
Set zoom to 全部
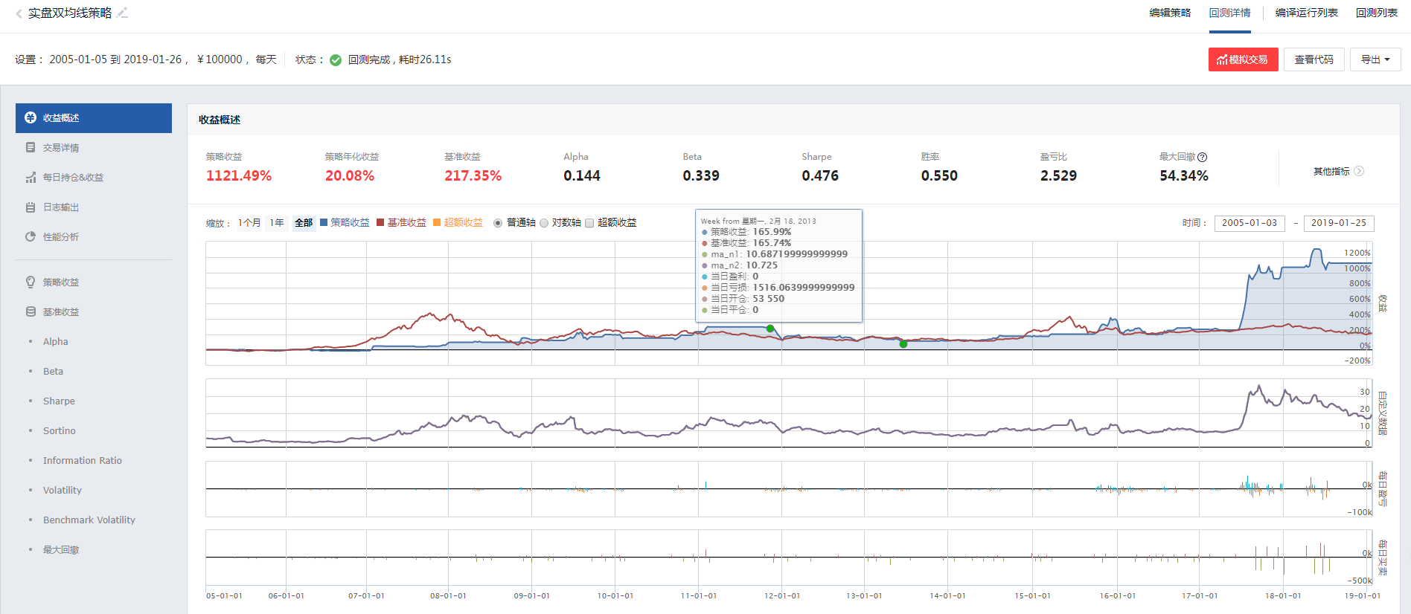[x=304, y=222]
